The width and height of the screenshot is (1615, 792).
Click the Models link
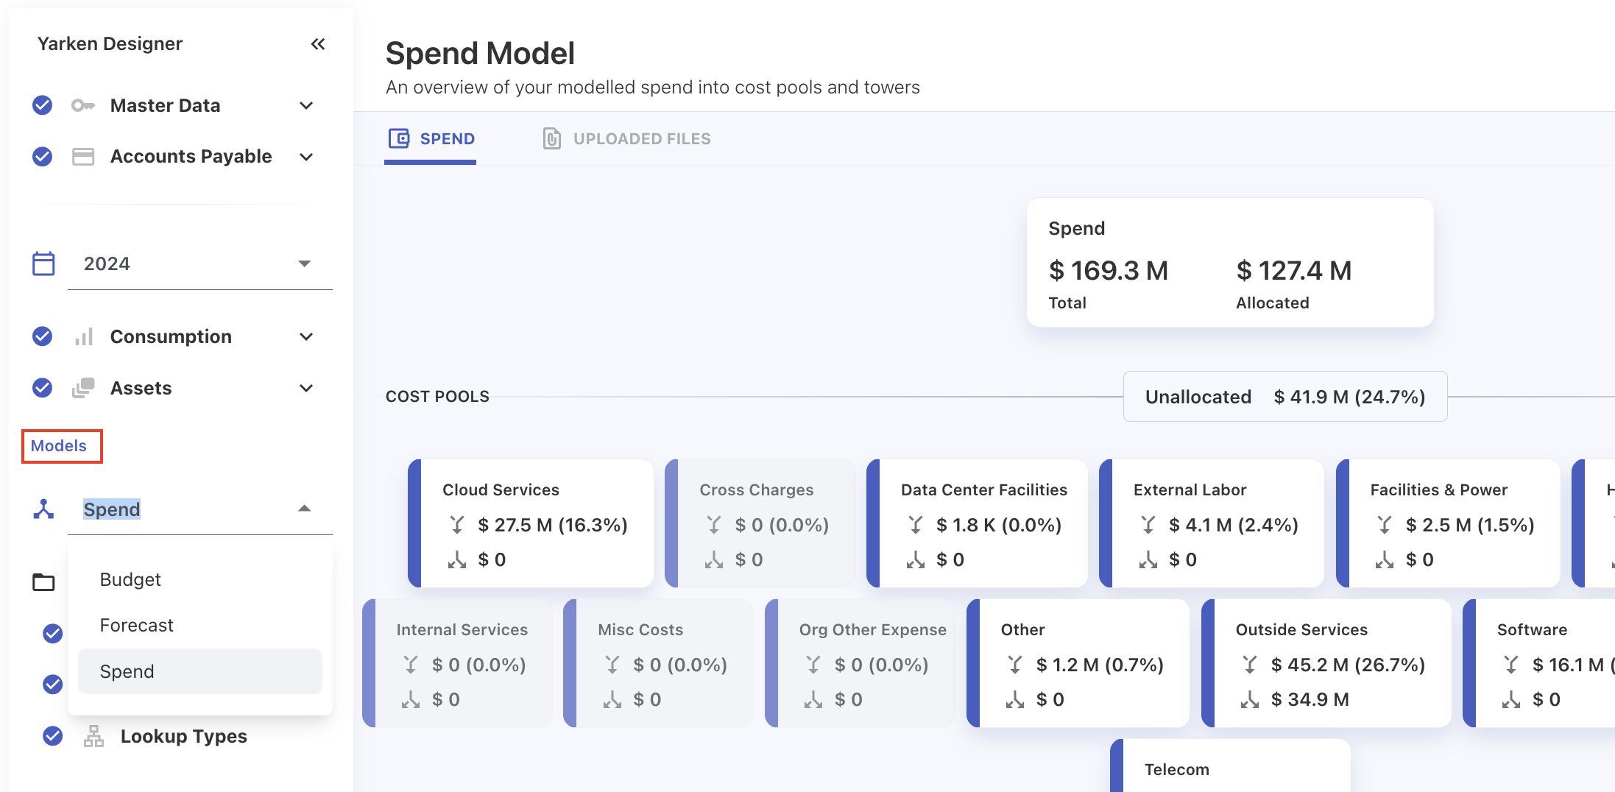coord(59,446)
